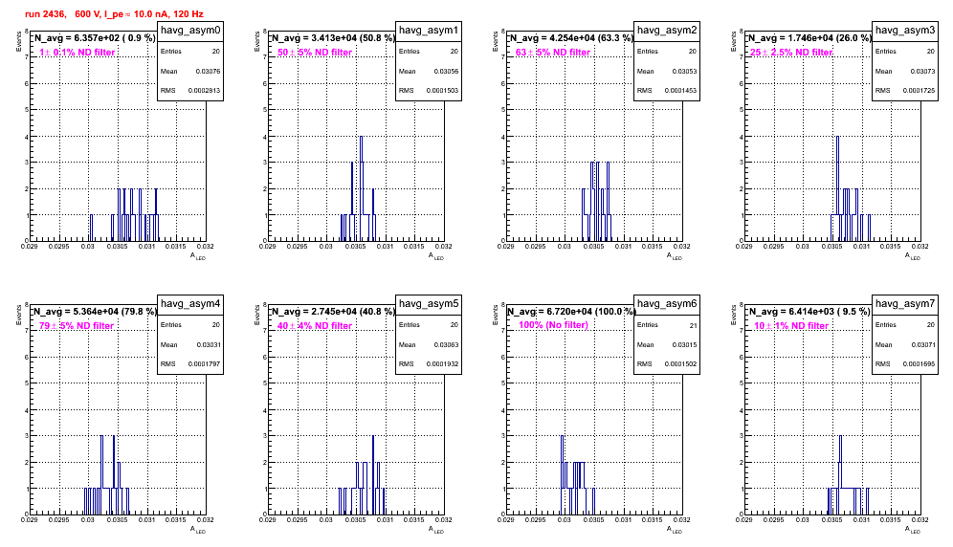Click the Mean value 0.03056
953x547 pixels.
pos(446,72)
